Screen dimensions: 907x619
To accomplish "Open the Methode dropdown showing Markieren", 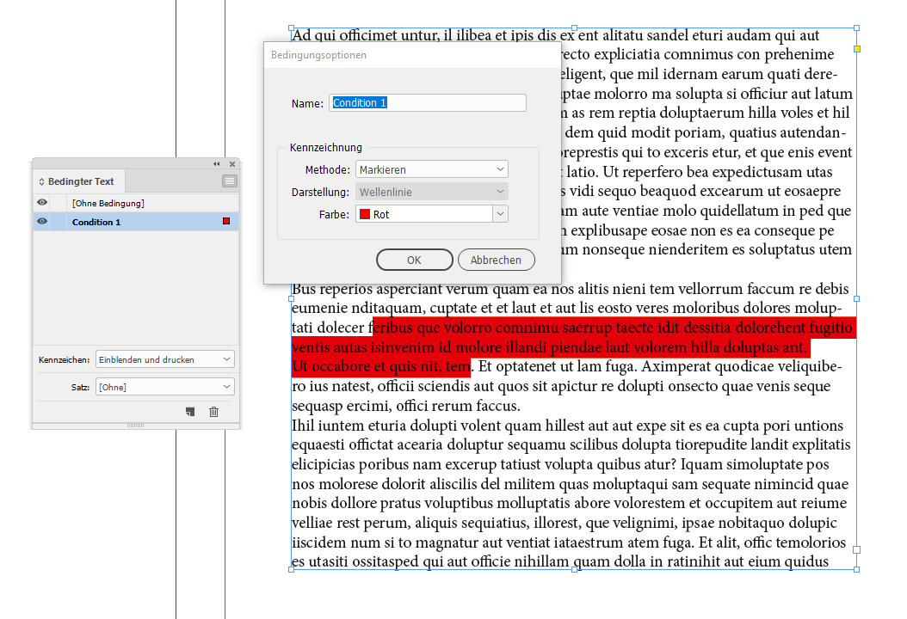I will point(431,169).
